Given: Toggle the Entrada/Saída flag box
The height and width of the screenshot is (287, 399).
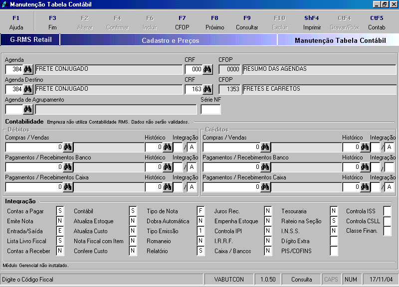Looking at the screenshot, I should point(60,231).
